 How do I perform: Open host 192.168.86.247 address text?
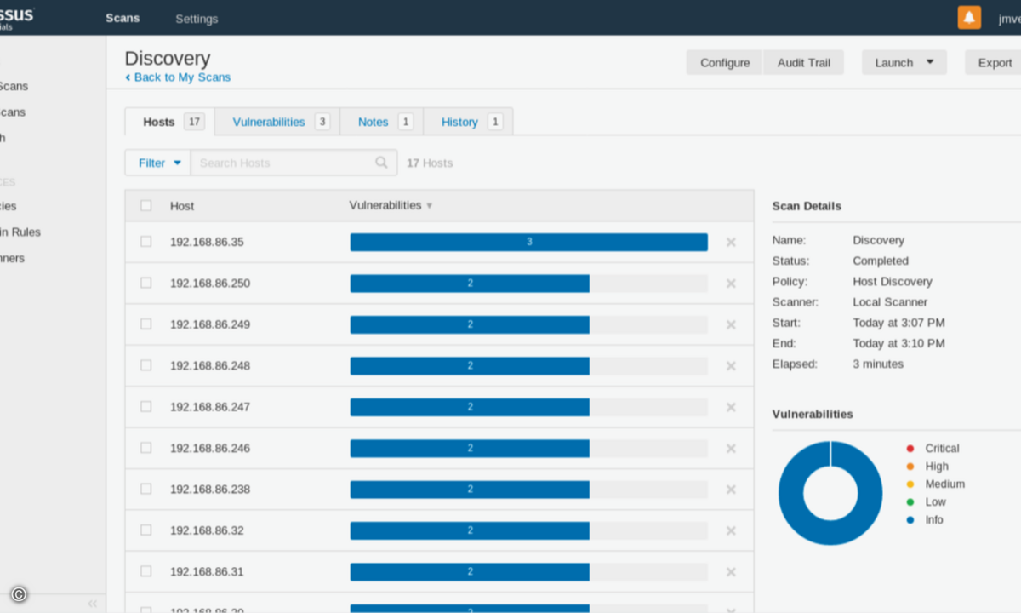[x=210, y=407]
